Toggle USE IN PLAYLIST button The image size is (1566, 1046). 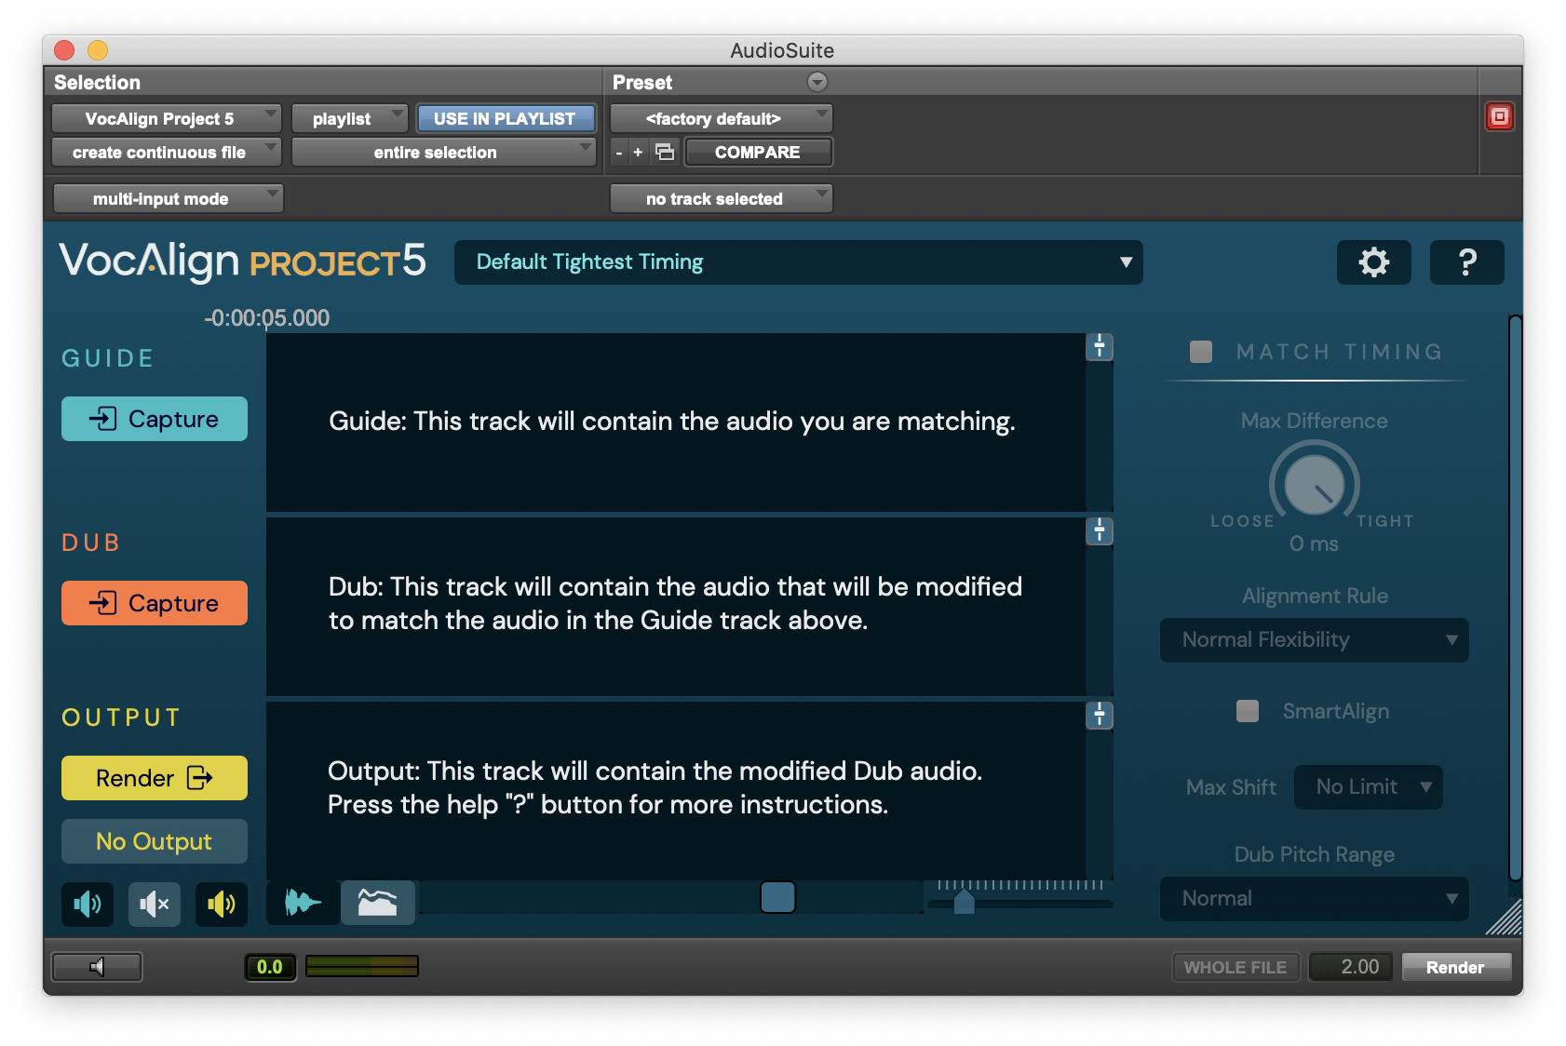(505, 118)
